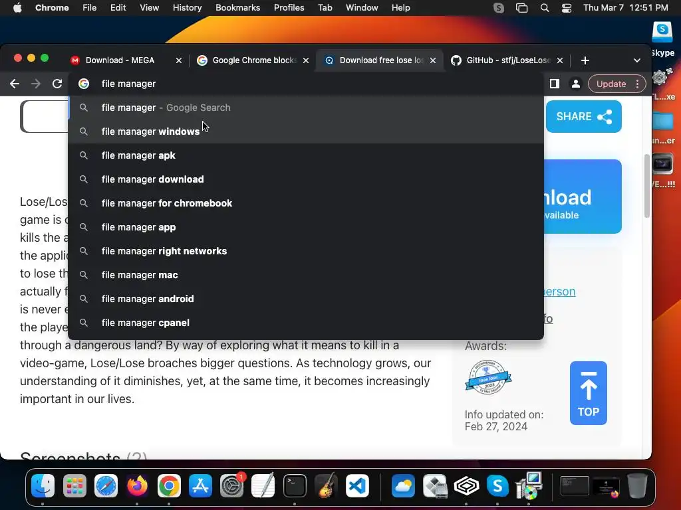Open the Chrome profile avatar icon
The image size is (681, 510).
[575, 84]
